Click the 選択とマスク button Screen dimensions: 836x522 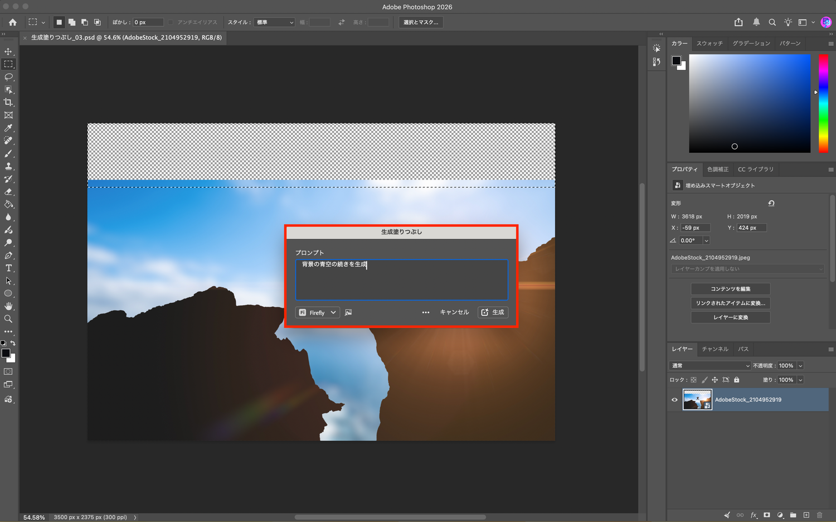coord(421,22)
